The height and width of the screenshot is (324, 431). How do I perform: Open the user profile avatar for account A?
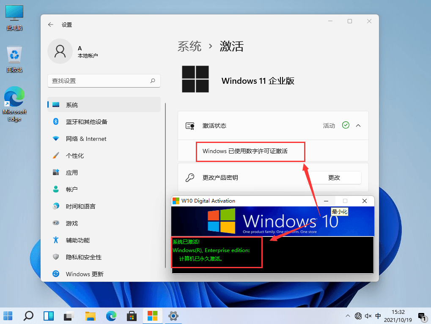pos(60,51)
